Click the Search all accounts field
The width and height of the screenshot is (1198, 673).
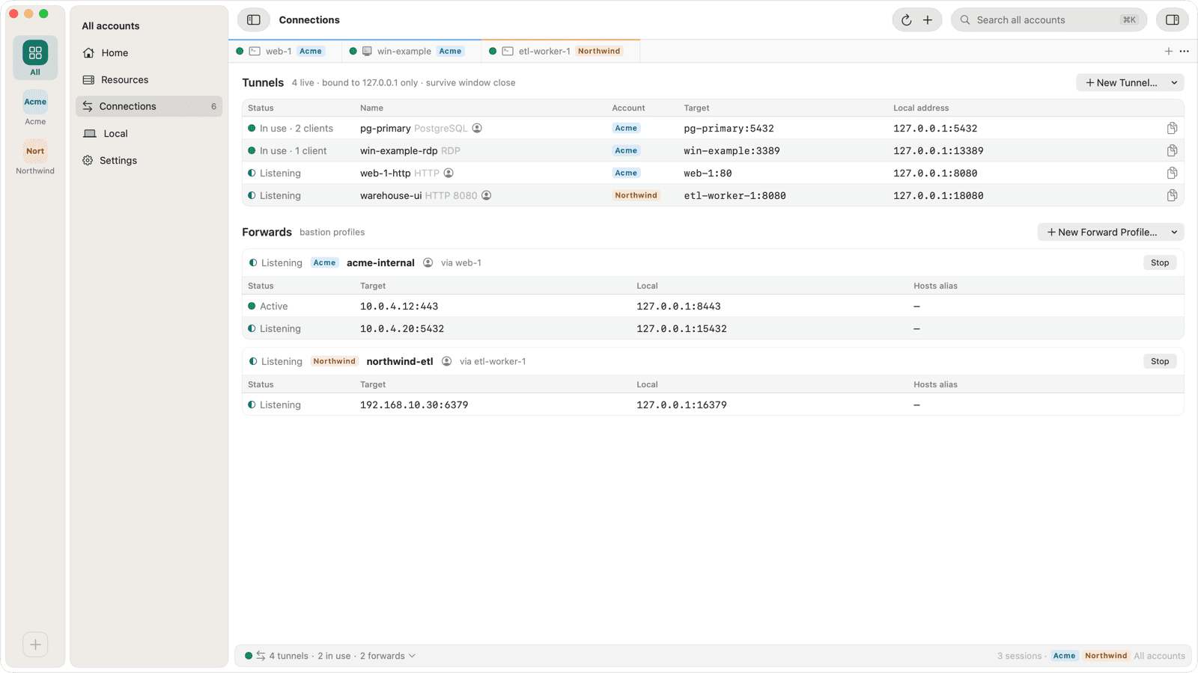tap(1049, 20)
